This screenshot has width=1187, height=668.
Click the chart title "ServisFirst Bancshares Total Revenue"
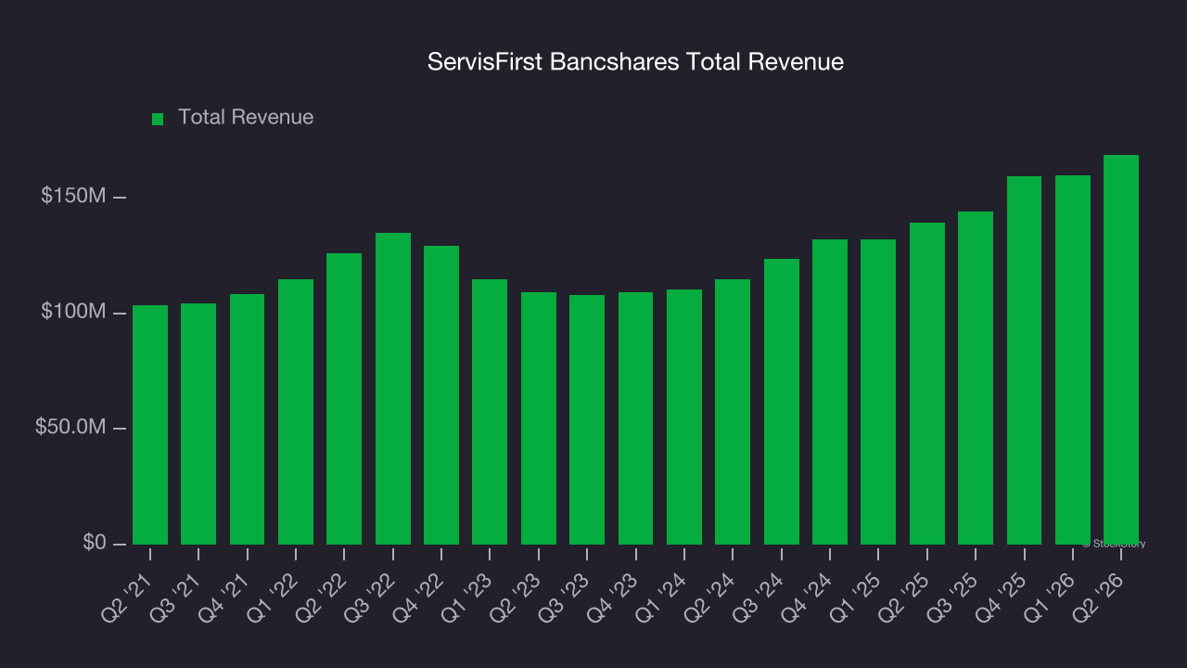coord(635,62)
